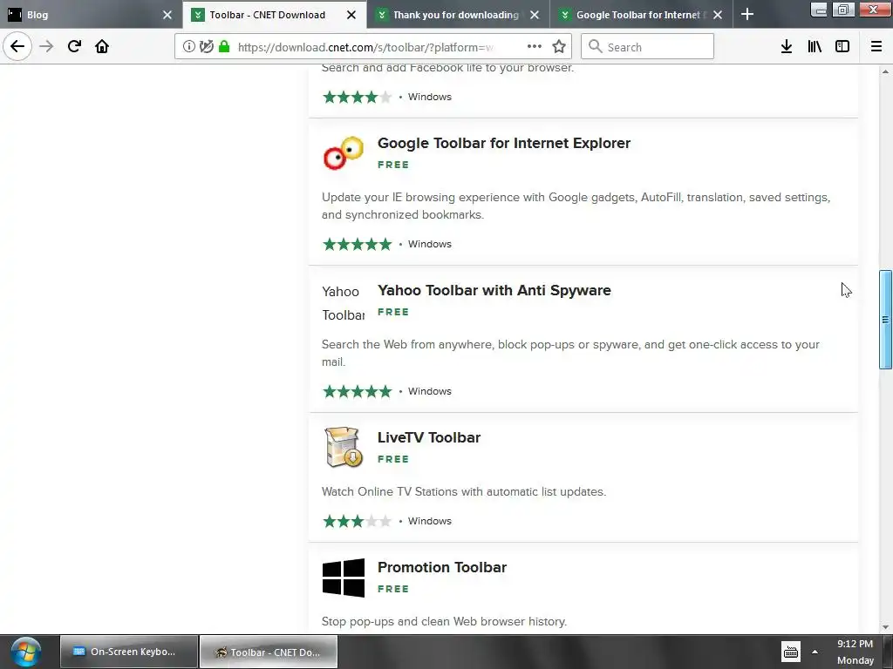Viewport: 893px width, 669px height.
Task: Close the Thank you for downloading tab
Action: point(535,15)
